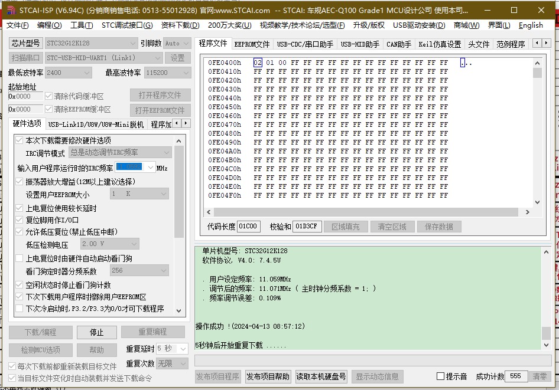
Task: Click the 读取本机硬盘号 button
Action: [x=321, y=376]
